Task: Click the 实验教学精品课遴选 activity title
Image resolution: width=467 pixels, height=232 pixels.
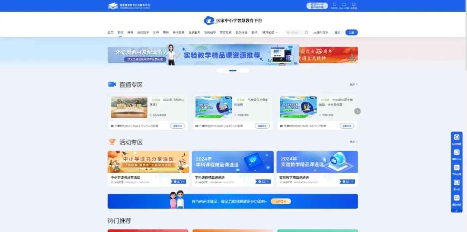Action: [294, 177]
